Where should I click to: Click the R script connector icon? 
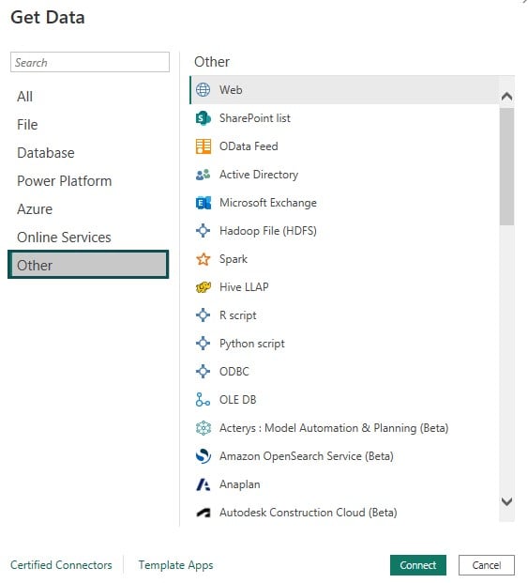coord(203,315)
